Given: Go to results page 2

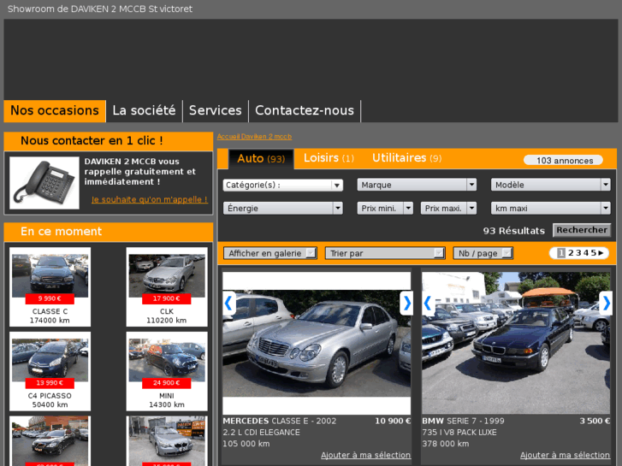Looking at the screenshot, I should tap(571, 252).
